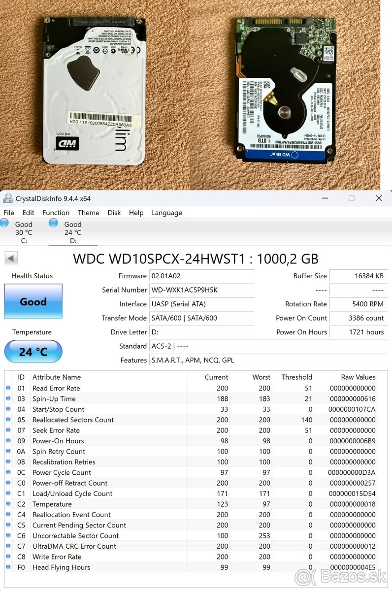392x591 pixels.
Task: Click the previous disk arrow button
Action: click(11, 258)
